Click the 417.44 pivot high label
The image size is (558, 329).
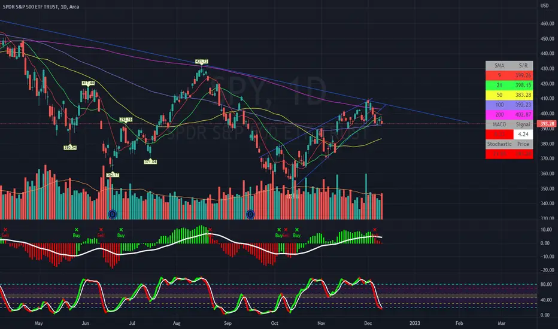[x=88, y=83]
